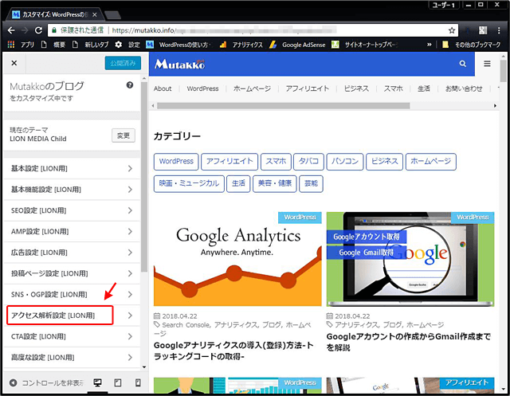This screenshot has width=510, height=396.
Task: Expand 投稿ページ設定 [LION用] chevron
Action: [130, 273]
